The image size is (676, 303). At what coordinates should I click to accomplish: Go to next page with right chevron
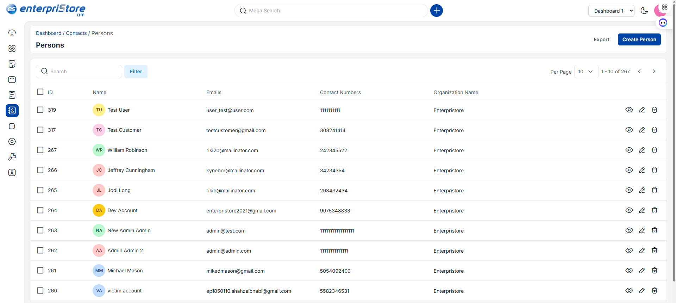654,72
